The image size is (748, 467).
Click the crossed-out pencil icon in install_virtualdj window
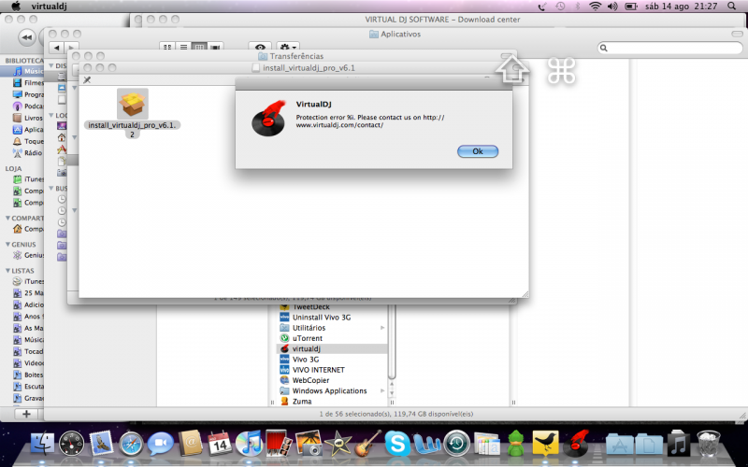[x=87, y=80]
